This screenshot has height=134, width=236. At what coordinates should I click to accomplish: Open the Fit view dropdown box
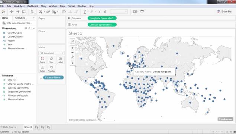pyautogui.click(x=119, y=12)
